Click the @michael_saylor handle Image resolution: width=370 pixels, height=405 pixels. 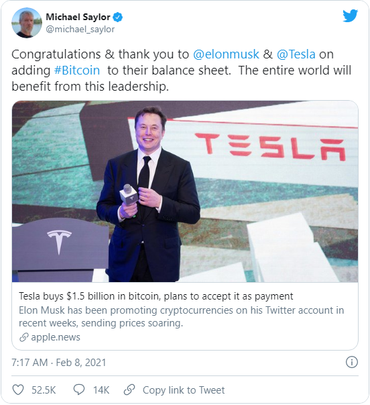pyautogui.click(x=80, y=29)
